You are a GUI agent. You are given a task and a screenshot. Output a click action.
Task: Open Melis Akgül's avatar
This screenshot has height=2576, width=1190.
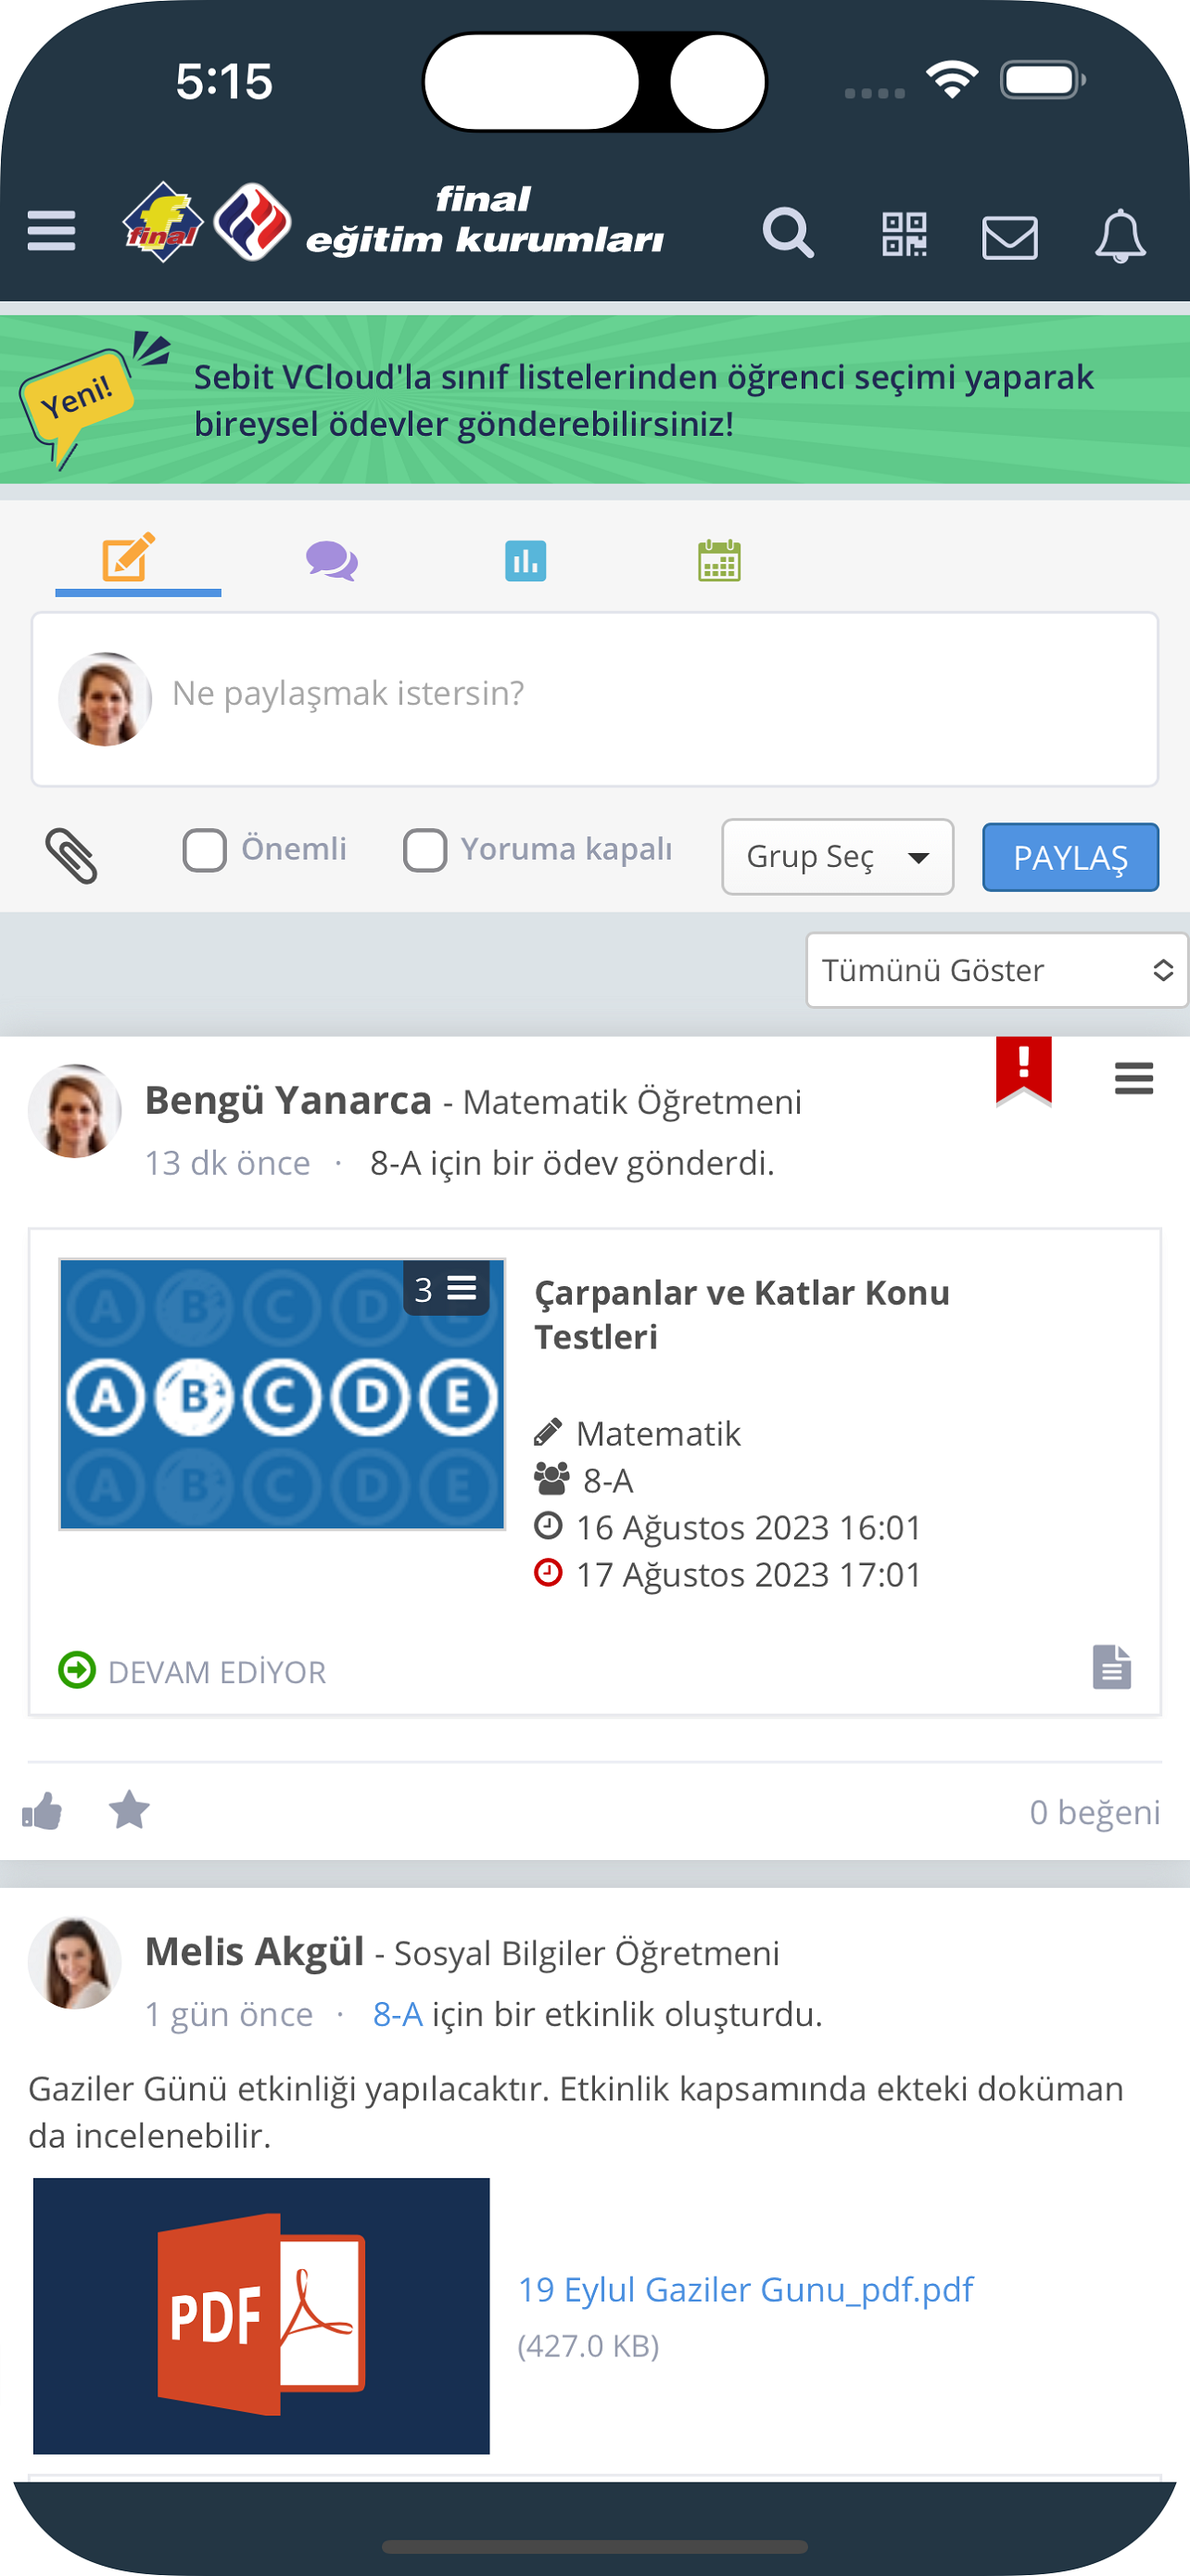point(75,1962)
